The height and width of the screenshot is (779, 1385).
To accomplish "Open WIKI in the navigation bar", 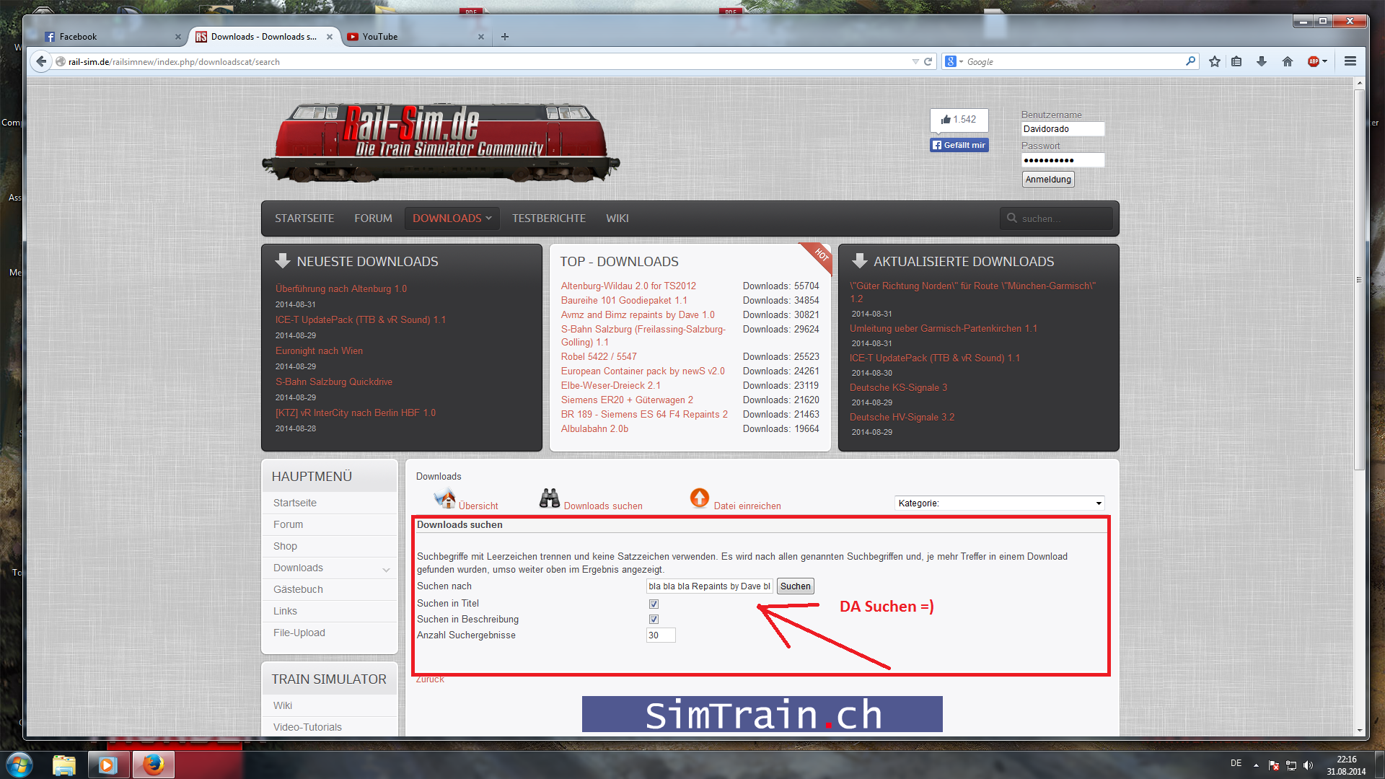I will click(x=617, y=219).
